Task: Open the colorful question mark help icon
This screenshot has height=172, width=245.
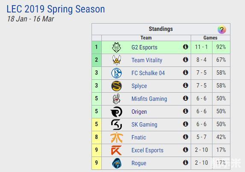Action: pos(222,30)
